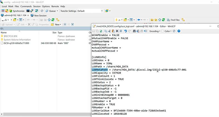Expand the Queue dropdown arrow
The width and height of the screenshot is (219, 117).
click(x=57, y=11)
